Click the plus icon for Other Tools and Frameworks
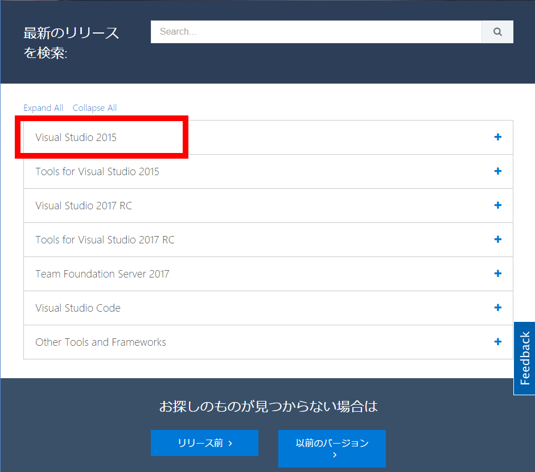The height and width of the screenshot is (472, 535). pos(497,342)
